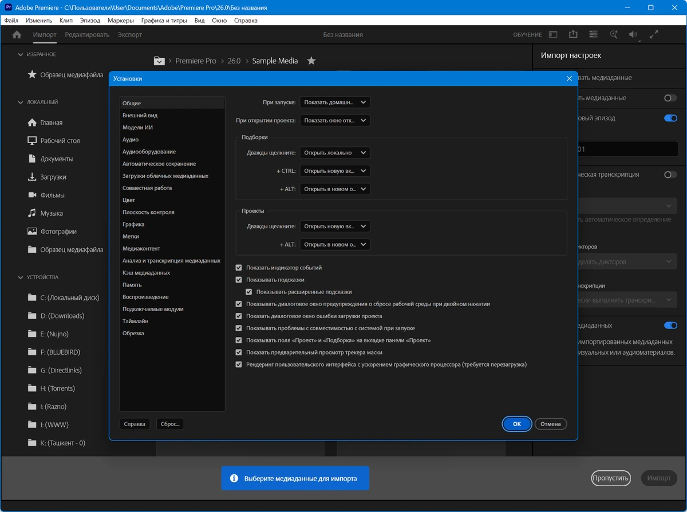687x512 pixels.
Task: Close the Установки dialog
Action: pos(569,78)
